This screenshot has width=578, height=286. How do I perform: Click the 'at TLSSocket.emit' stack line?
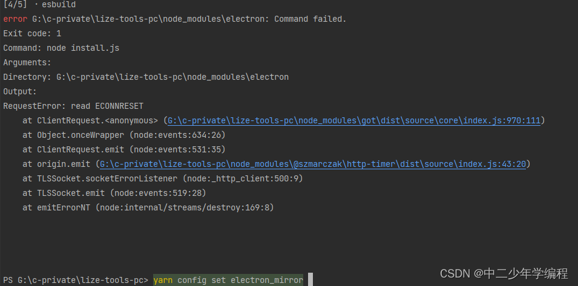click(114, 193)
